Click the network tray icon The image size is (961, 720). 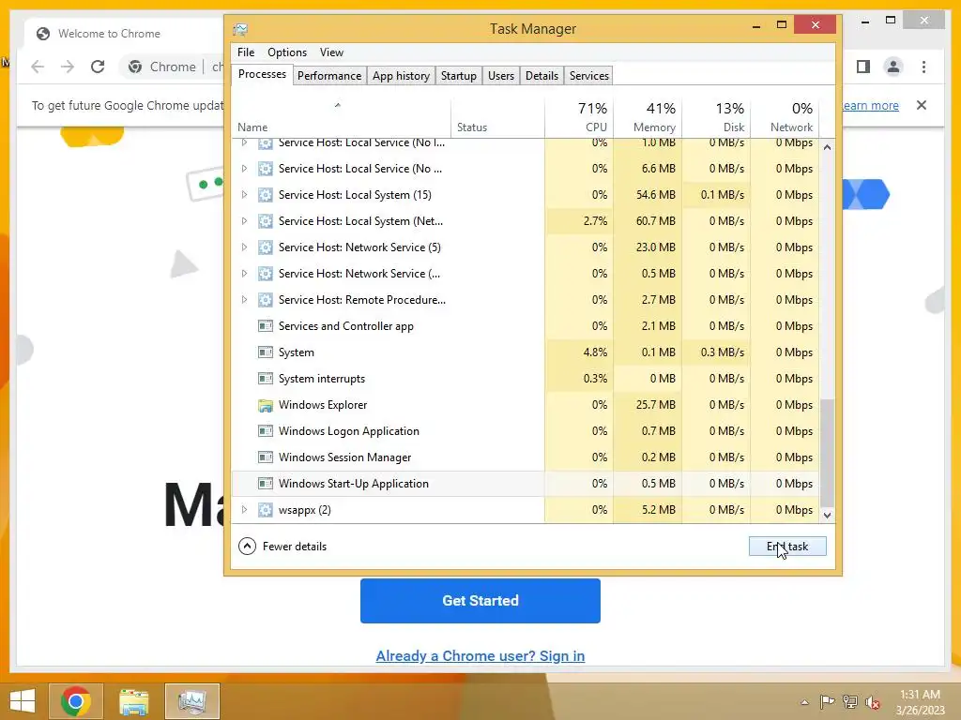click(850, 701)
